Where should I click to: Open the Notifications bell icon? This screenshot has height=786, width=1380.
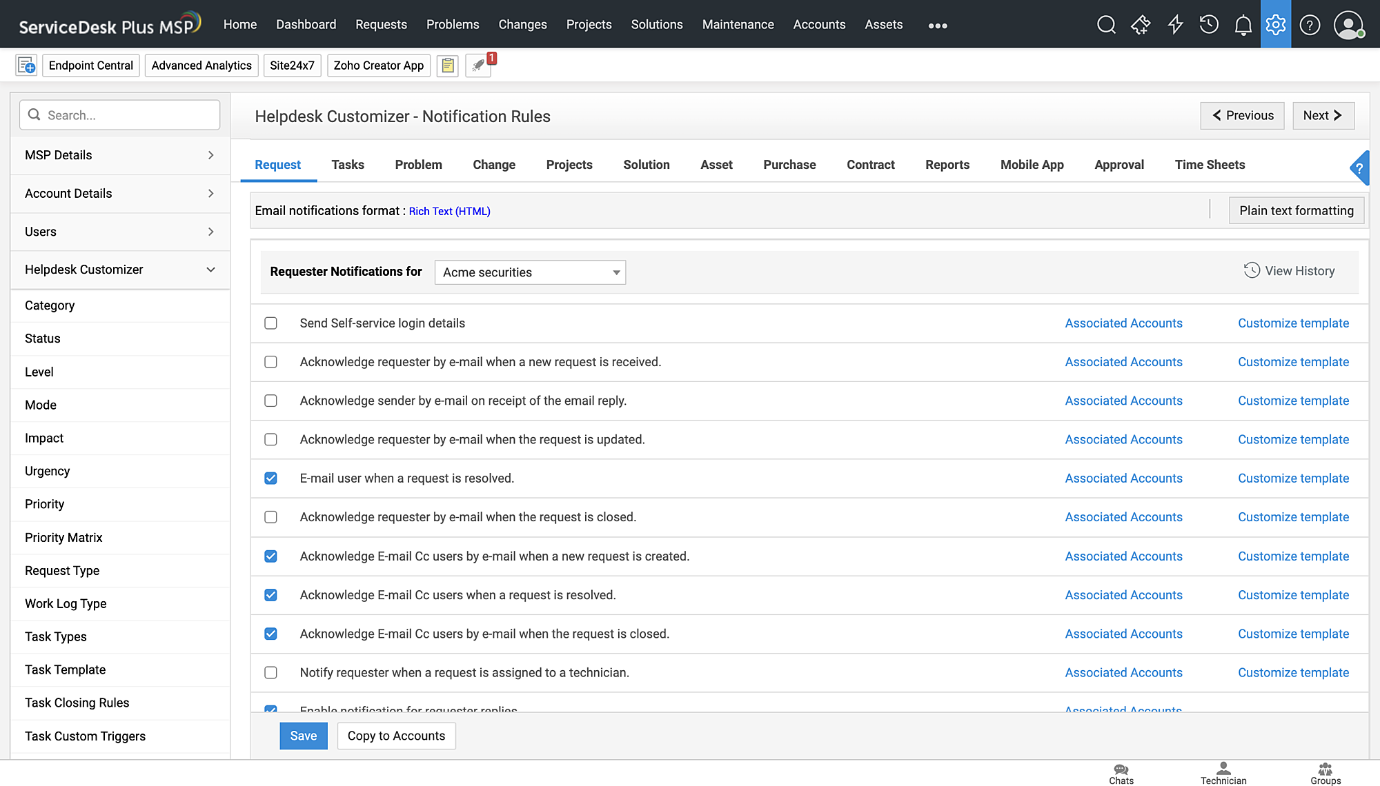coord(1243,23)
